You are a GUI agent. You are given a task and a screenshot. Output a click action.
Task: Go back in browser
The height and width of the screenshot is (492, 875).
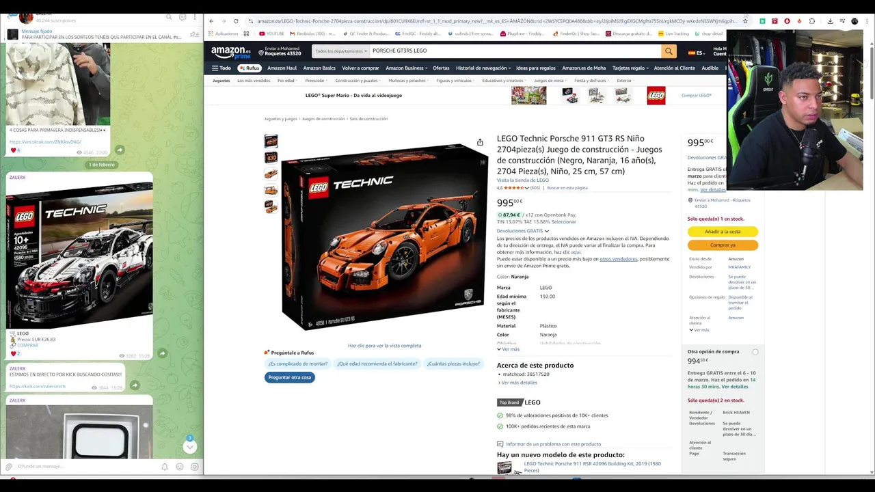point(211,21)
